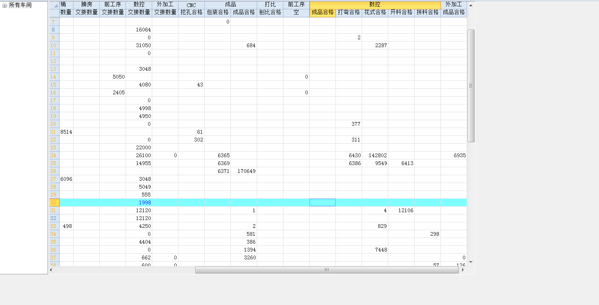Click cell with value 16064
Screen dimensions: 599x305
click(x=139, y=30)
